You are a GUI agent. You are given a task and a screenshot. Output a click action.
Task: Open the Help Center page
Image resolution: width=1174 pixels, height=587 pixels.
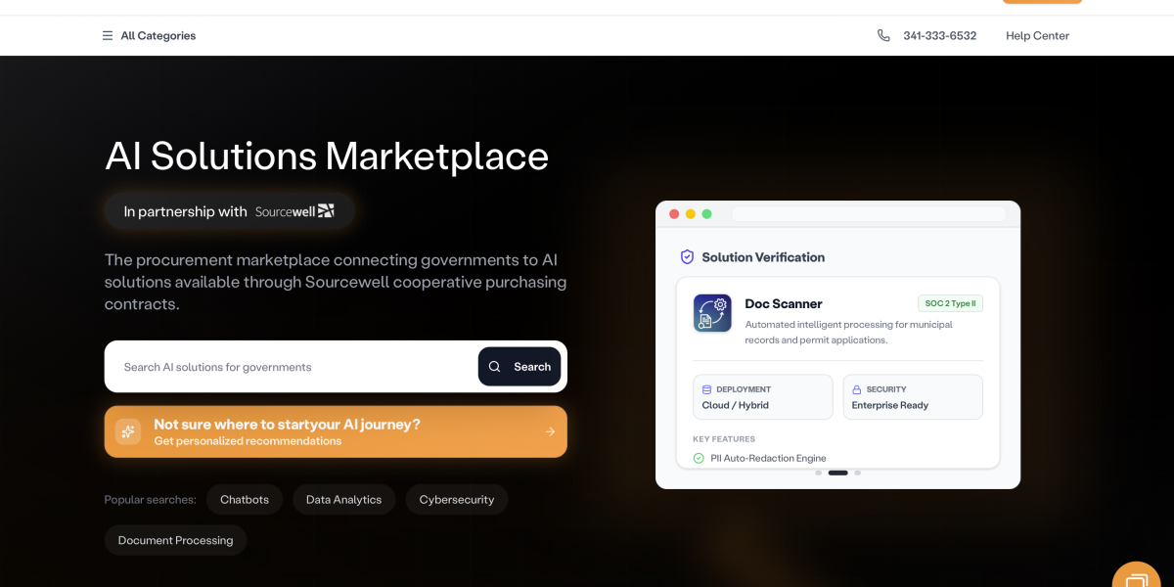coord(1037,35)
